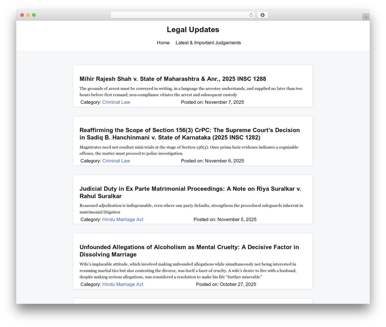Open the Mihir Rajesh Shah v. State of Maharashtra post
Viewport: 386px width, 327px height.
point(173,79)
